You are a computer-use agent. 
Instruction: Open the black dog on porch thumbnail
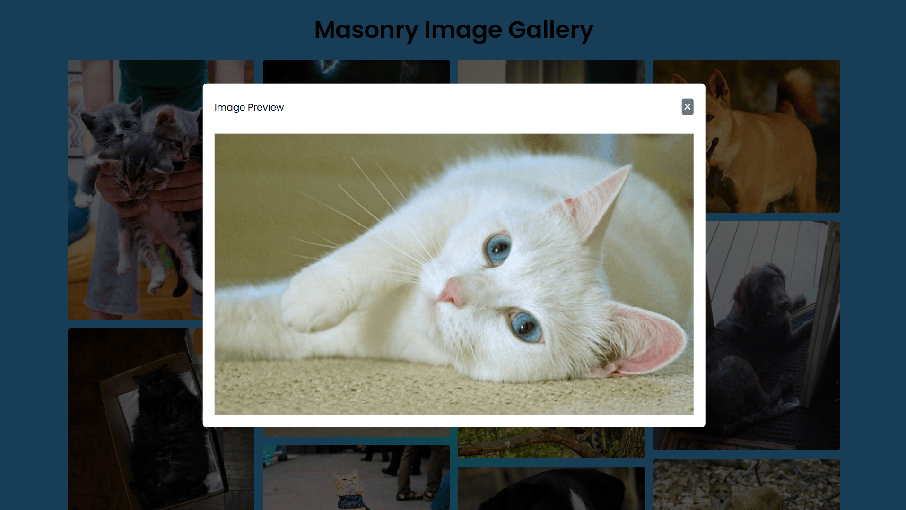pyautogui.click(x=772, y=336)
